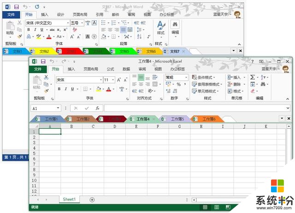
Task: Open Word's Mailings tab
Action: pos(115,14)
